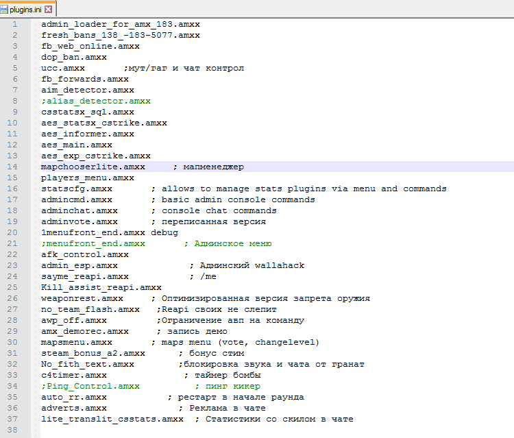Click mapchooserlite.amxx on highlighted line

(93, 167)
